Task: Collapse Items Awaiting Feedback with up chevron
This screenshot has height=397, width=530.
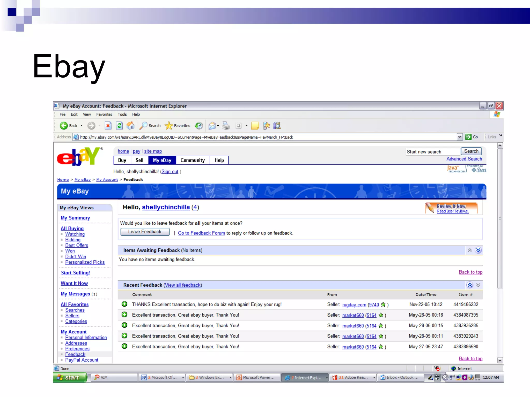Action: click(x=470, y=250)
